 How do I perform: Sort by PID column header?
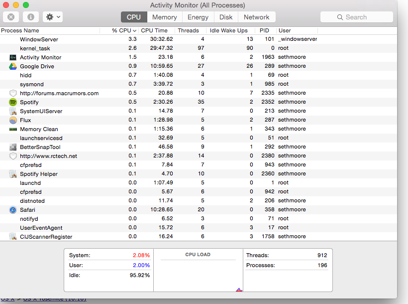266,30
